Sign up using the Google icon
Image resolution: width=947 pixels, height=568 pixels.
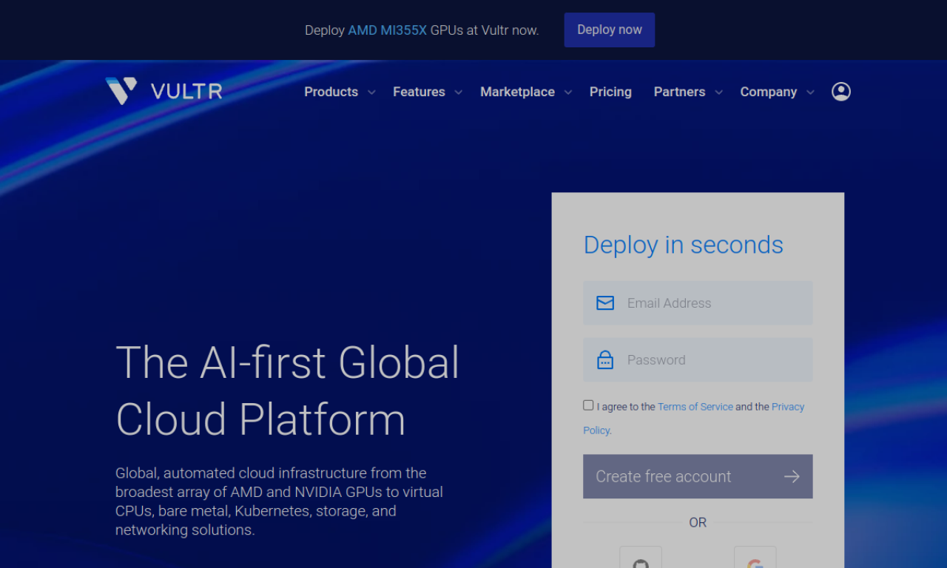pyautogui.click(x=755, y=560)
